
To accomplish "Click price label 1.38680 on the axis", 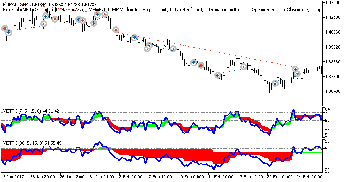I will 333,62.
